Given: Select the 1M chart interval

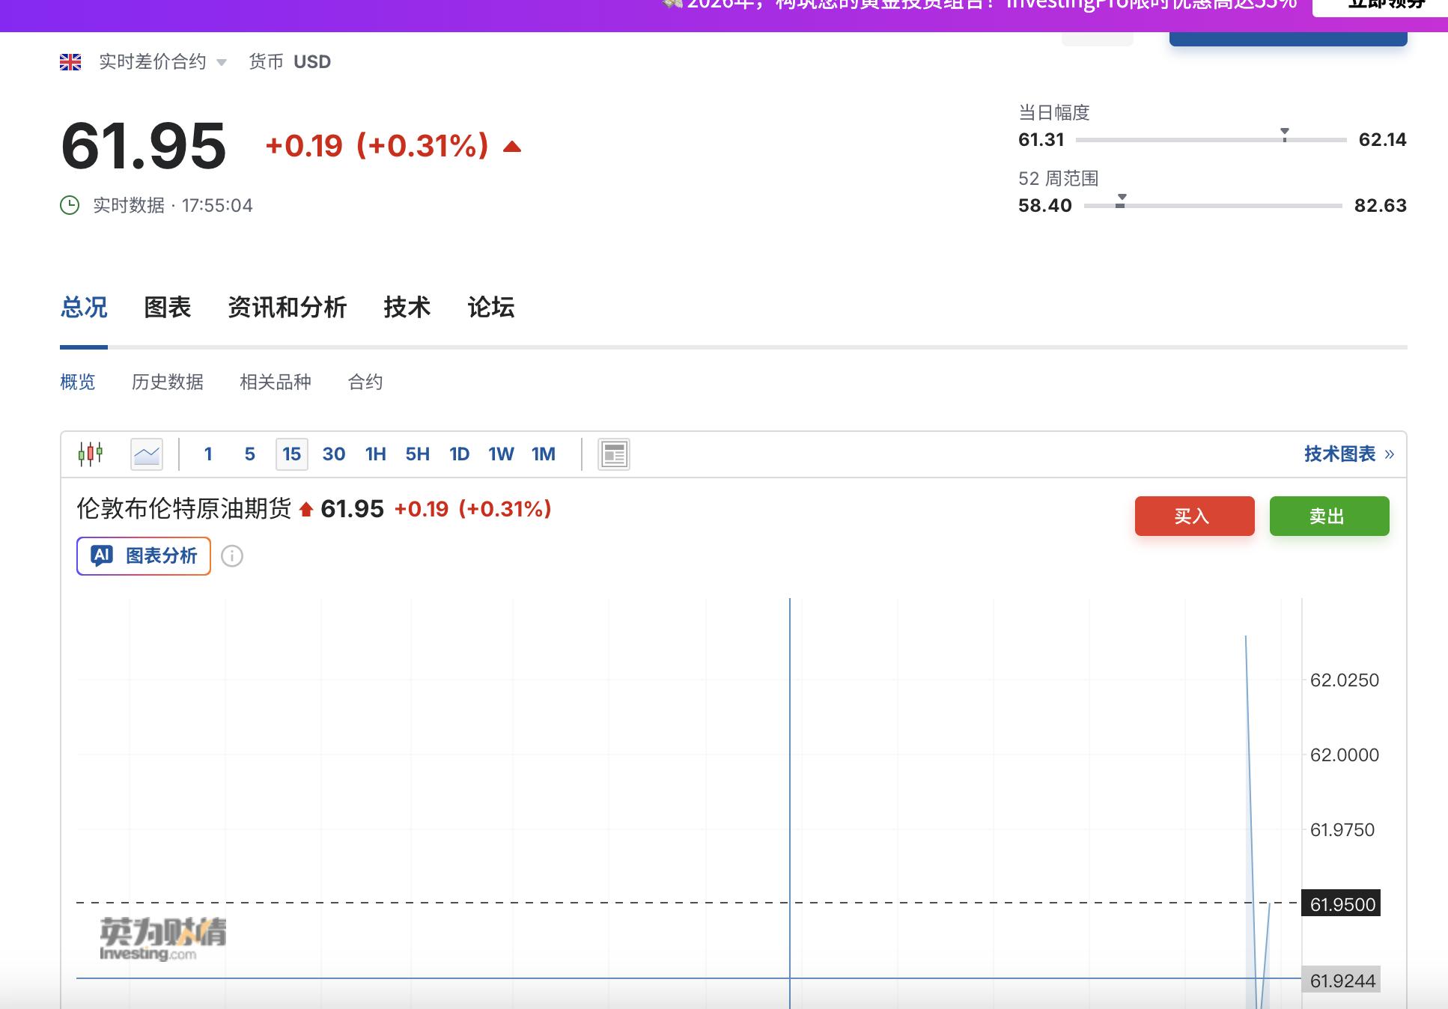Looking at the screenshot, I should point(544,454).
